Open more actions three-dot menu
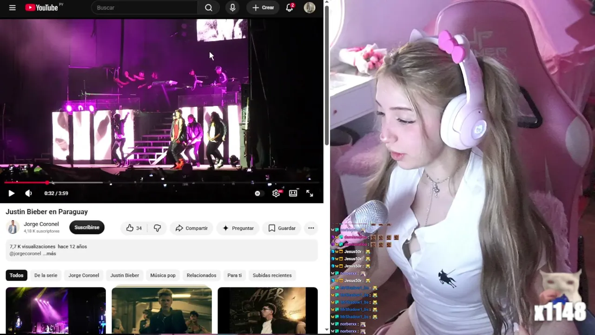The height and width of the screenshot is (335, 595). click(x=311, y=228)
